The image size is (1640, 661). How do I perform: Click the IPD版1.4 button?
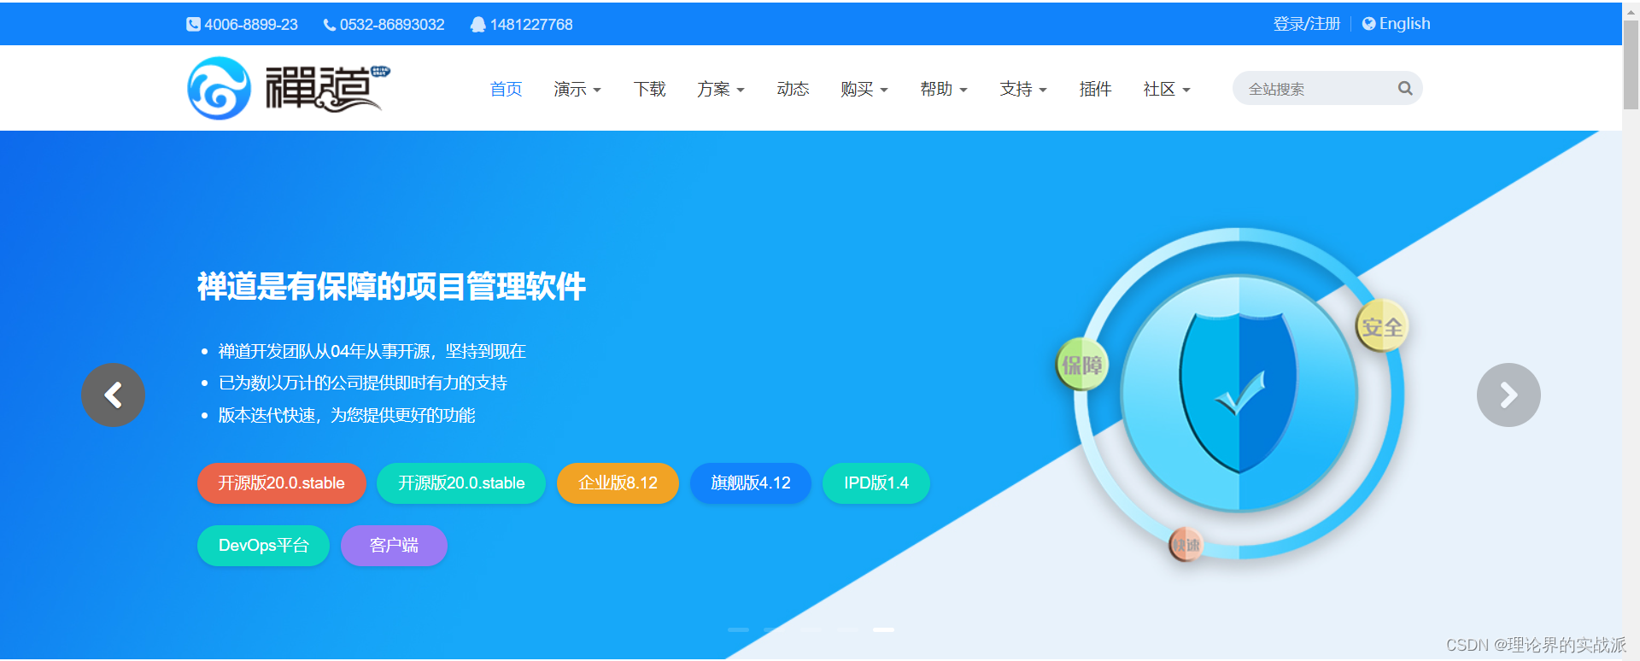(876, 483)
